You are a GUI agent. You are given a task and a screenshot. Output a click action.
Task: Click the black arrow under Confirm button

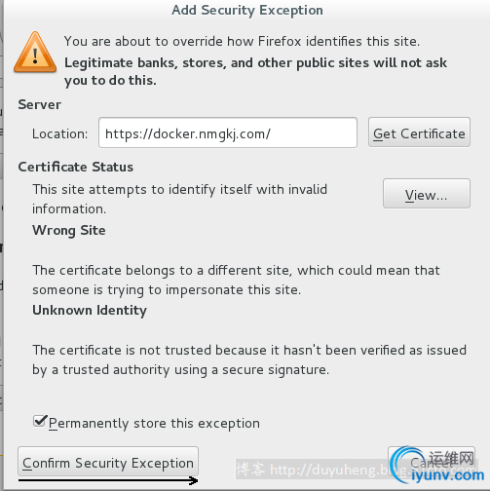pyautogui.click(x=108, y=480)
